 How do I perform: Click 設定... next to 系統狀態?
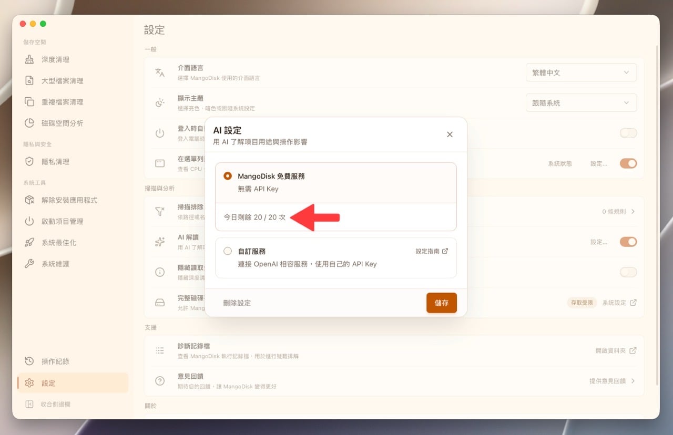click(599, 163)
